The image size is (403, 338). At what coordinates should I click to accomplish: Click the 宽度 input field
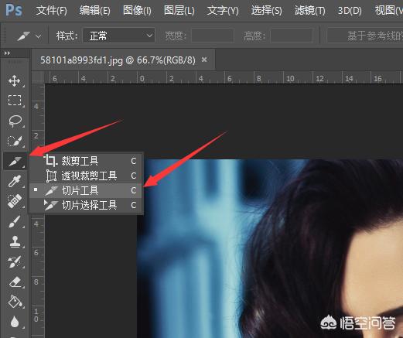click(213, 36)
